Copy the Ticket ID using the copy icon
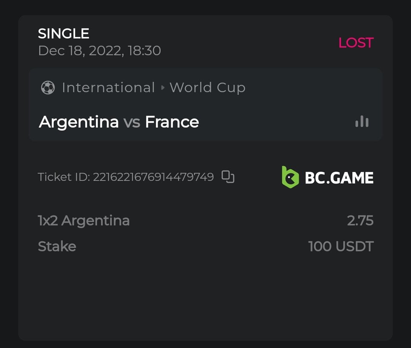The height and width of the screenshot is (348, 411). 228,177
